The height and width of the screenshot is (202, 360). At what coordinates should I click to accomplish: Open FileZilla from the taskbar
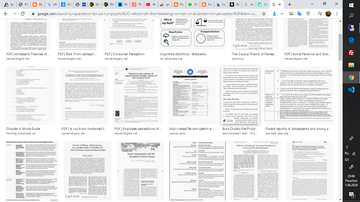(351, 52)
